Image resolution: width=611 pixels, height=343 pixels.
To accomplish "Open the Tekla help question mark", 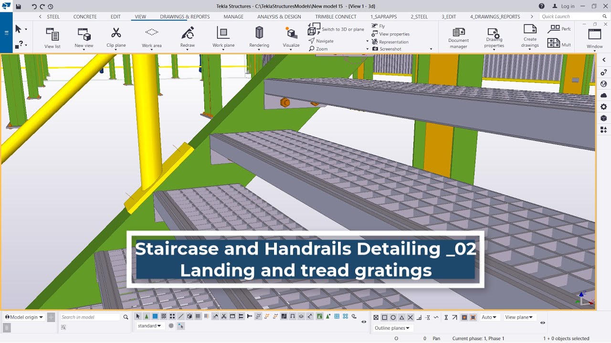I will 541,6.
